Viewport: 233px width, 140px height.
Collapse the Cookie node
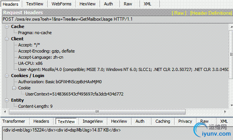tap(14, 88)
